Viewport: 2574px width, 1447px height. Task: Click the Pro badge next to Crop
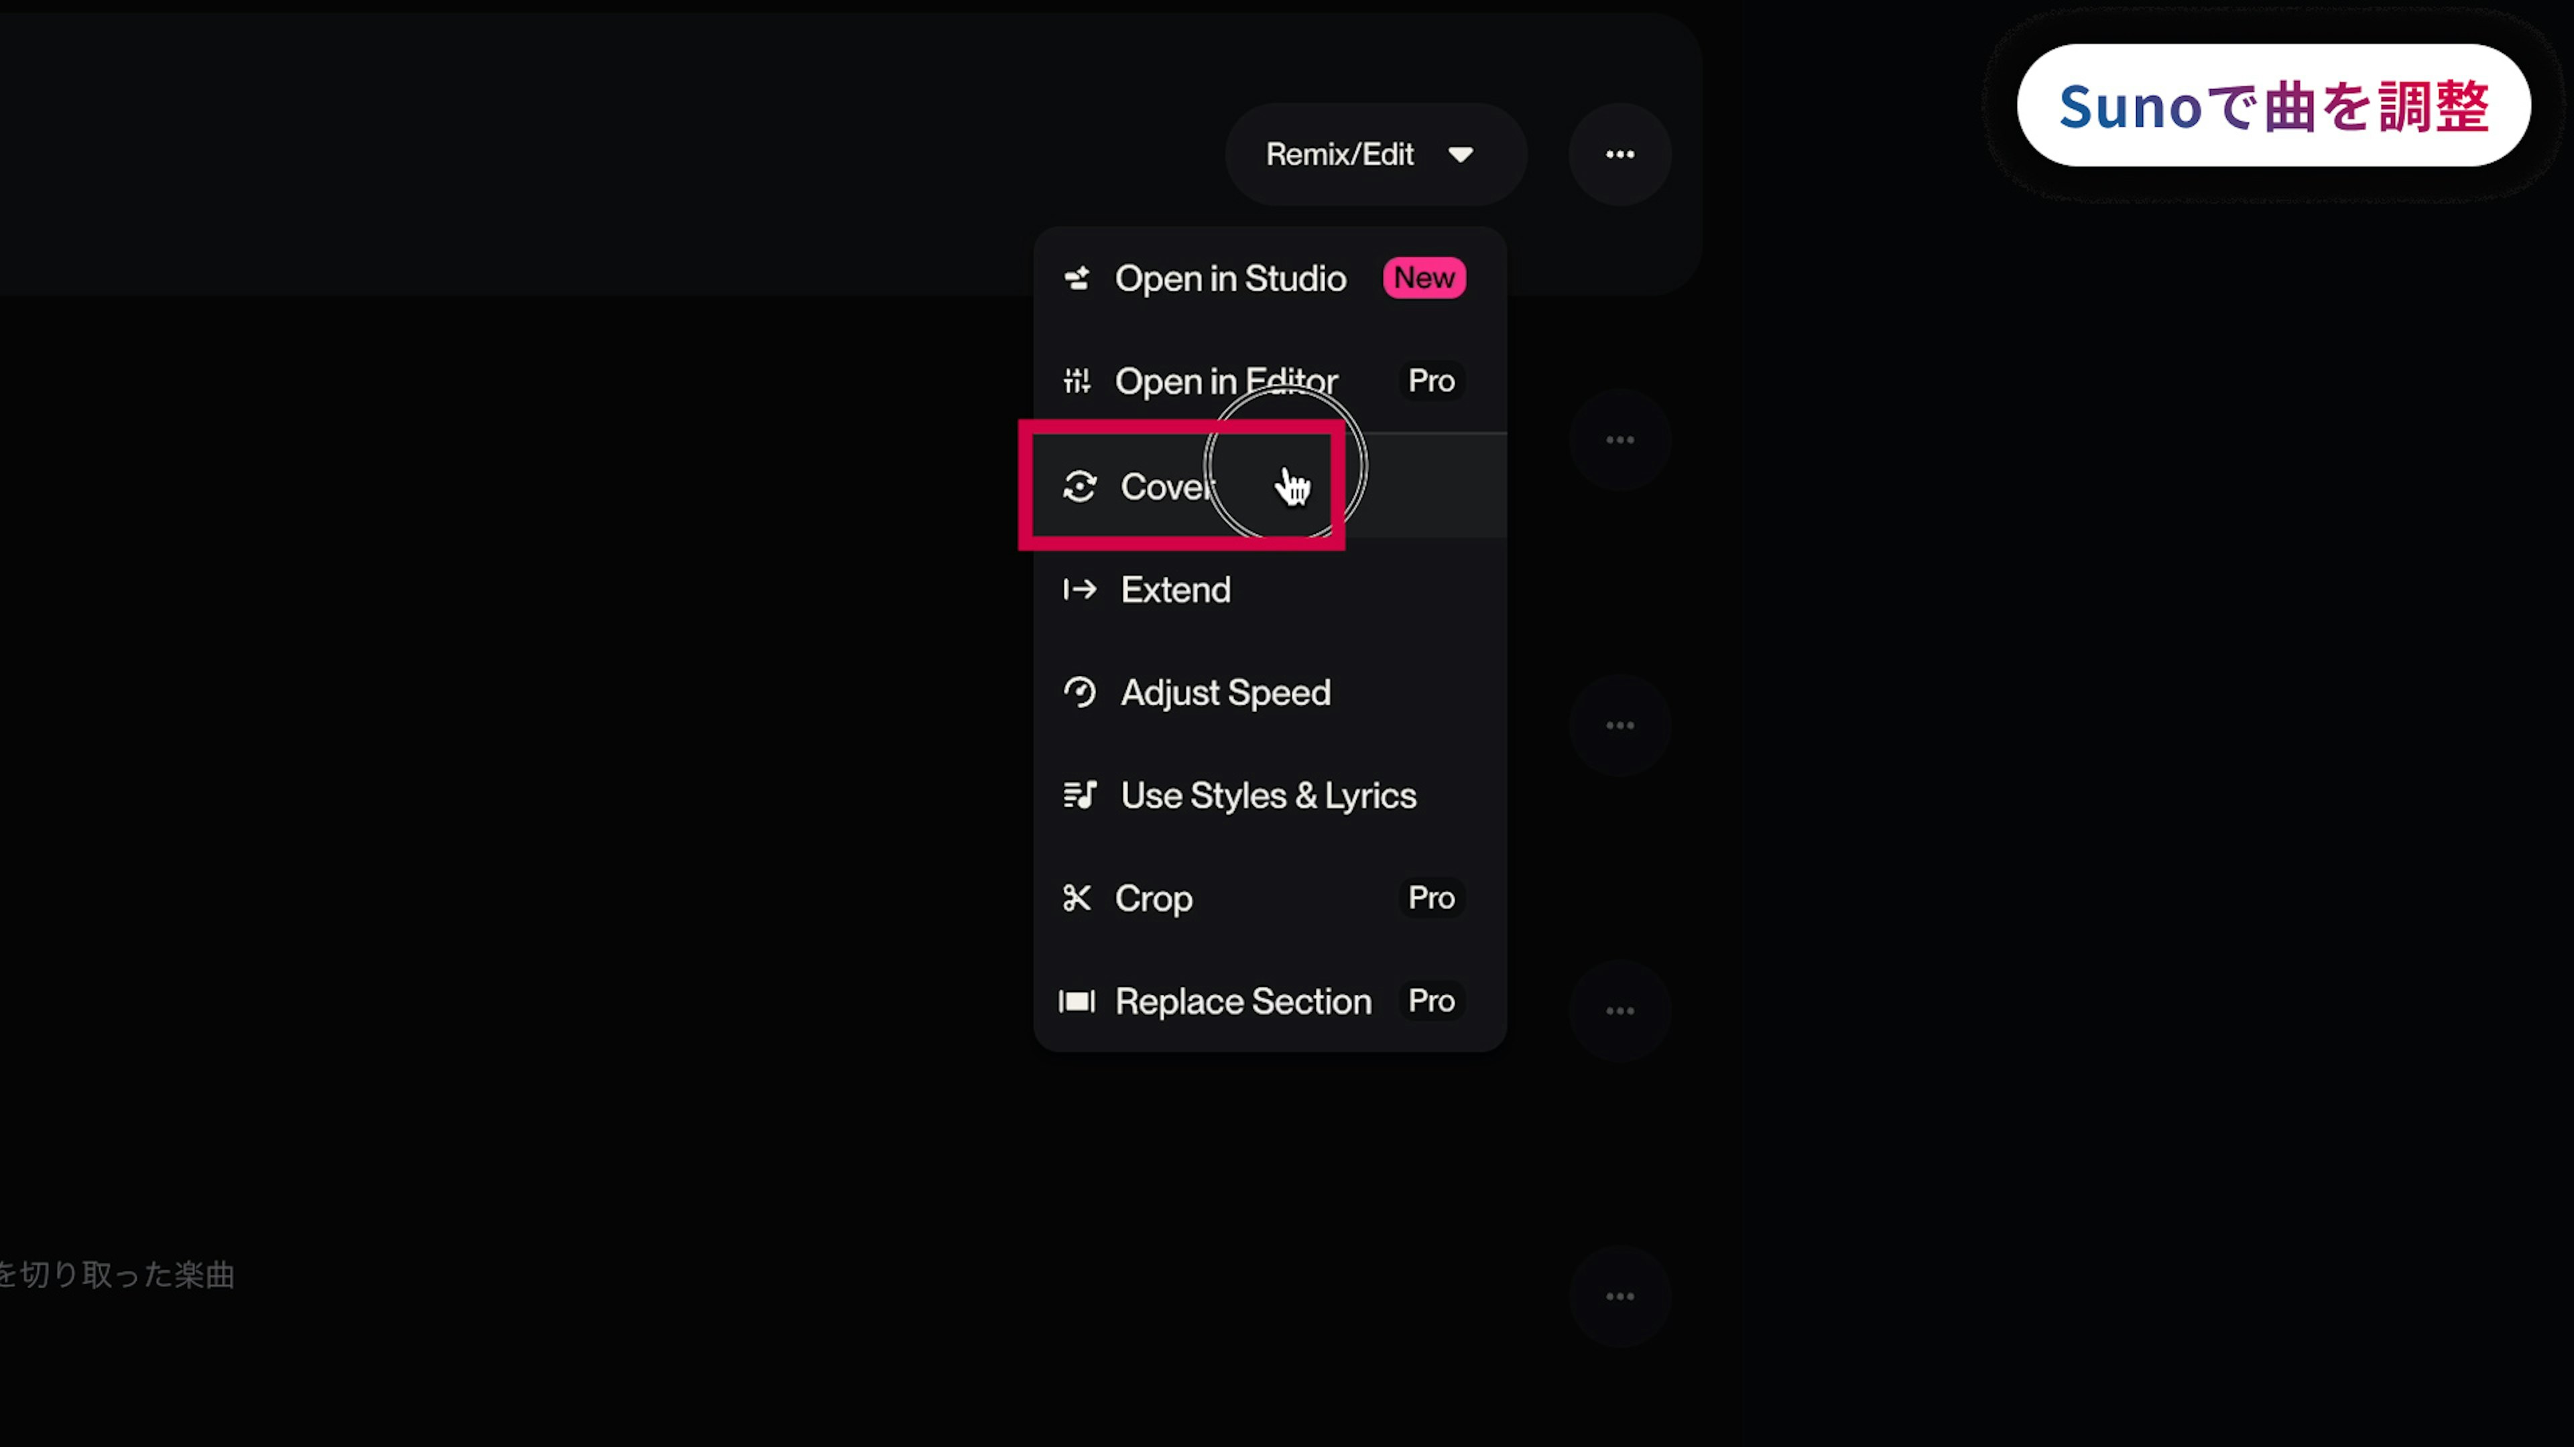tap(1431, 898)
